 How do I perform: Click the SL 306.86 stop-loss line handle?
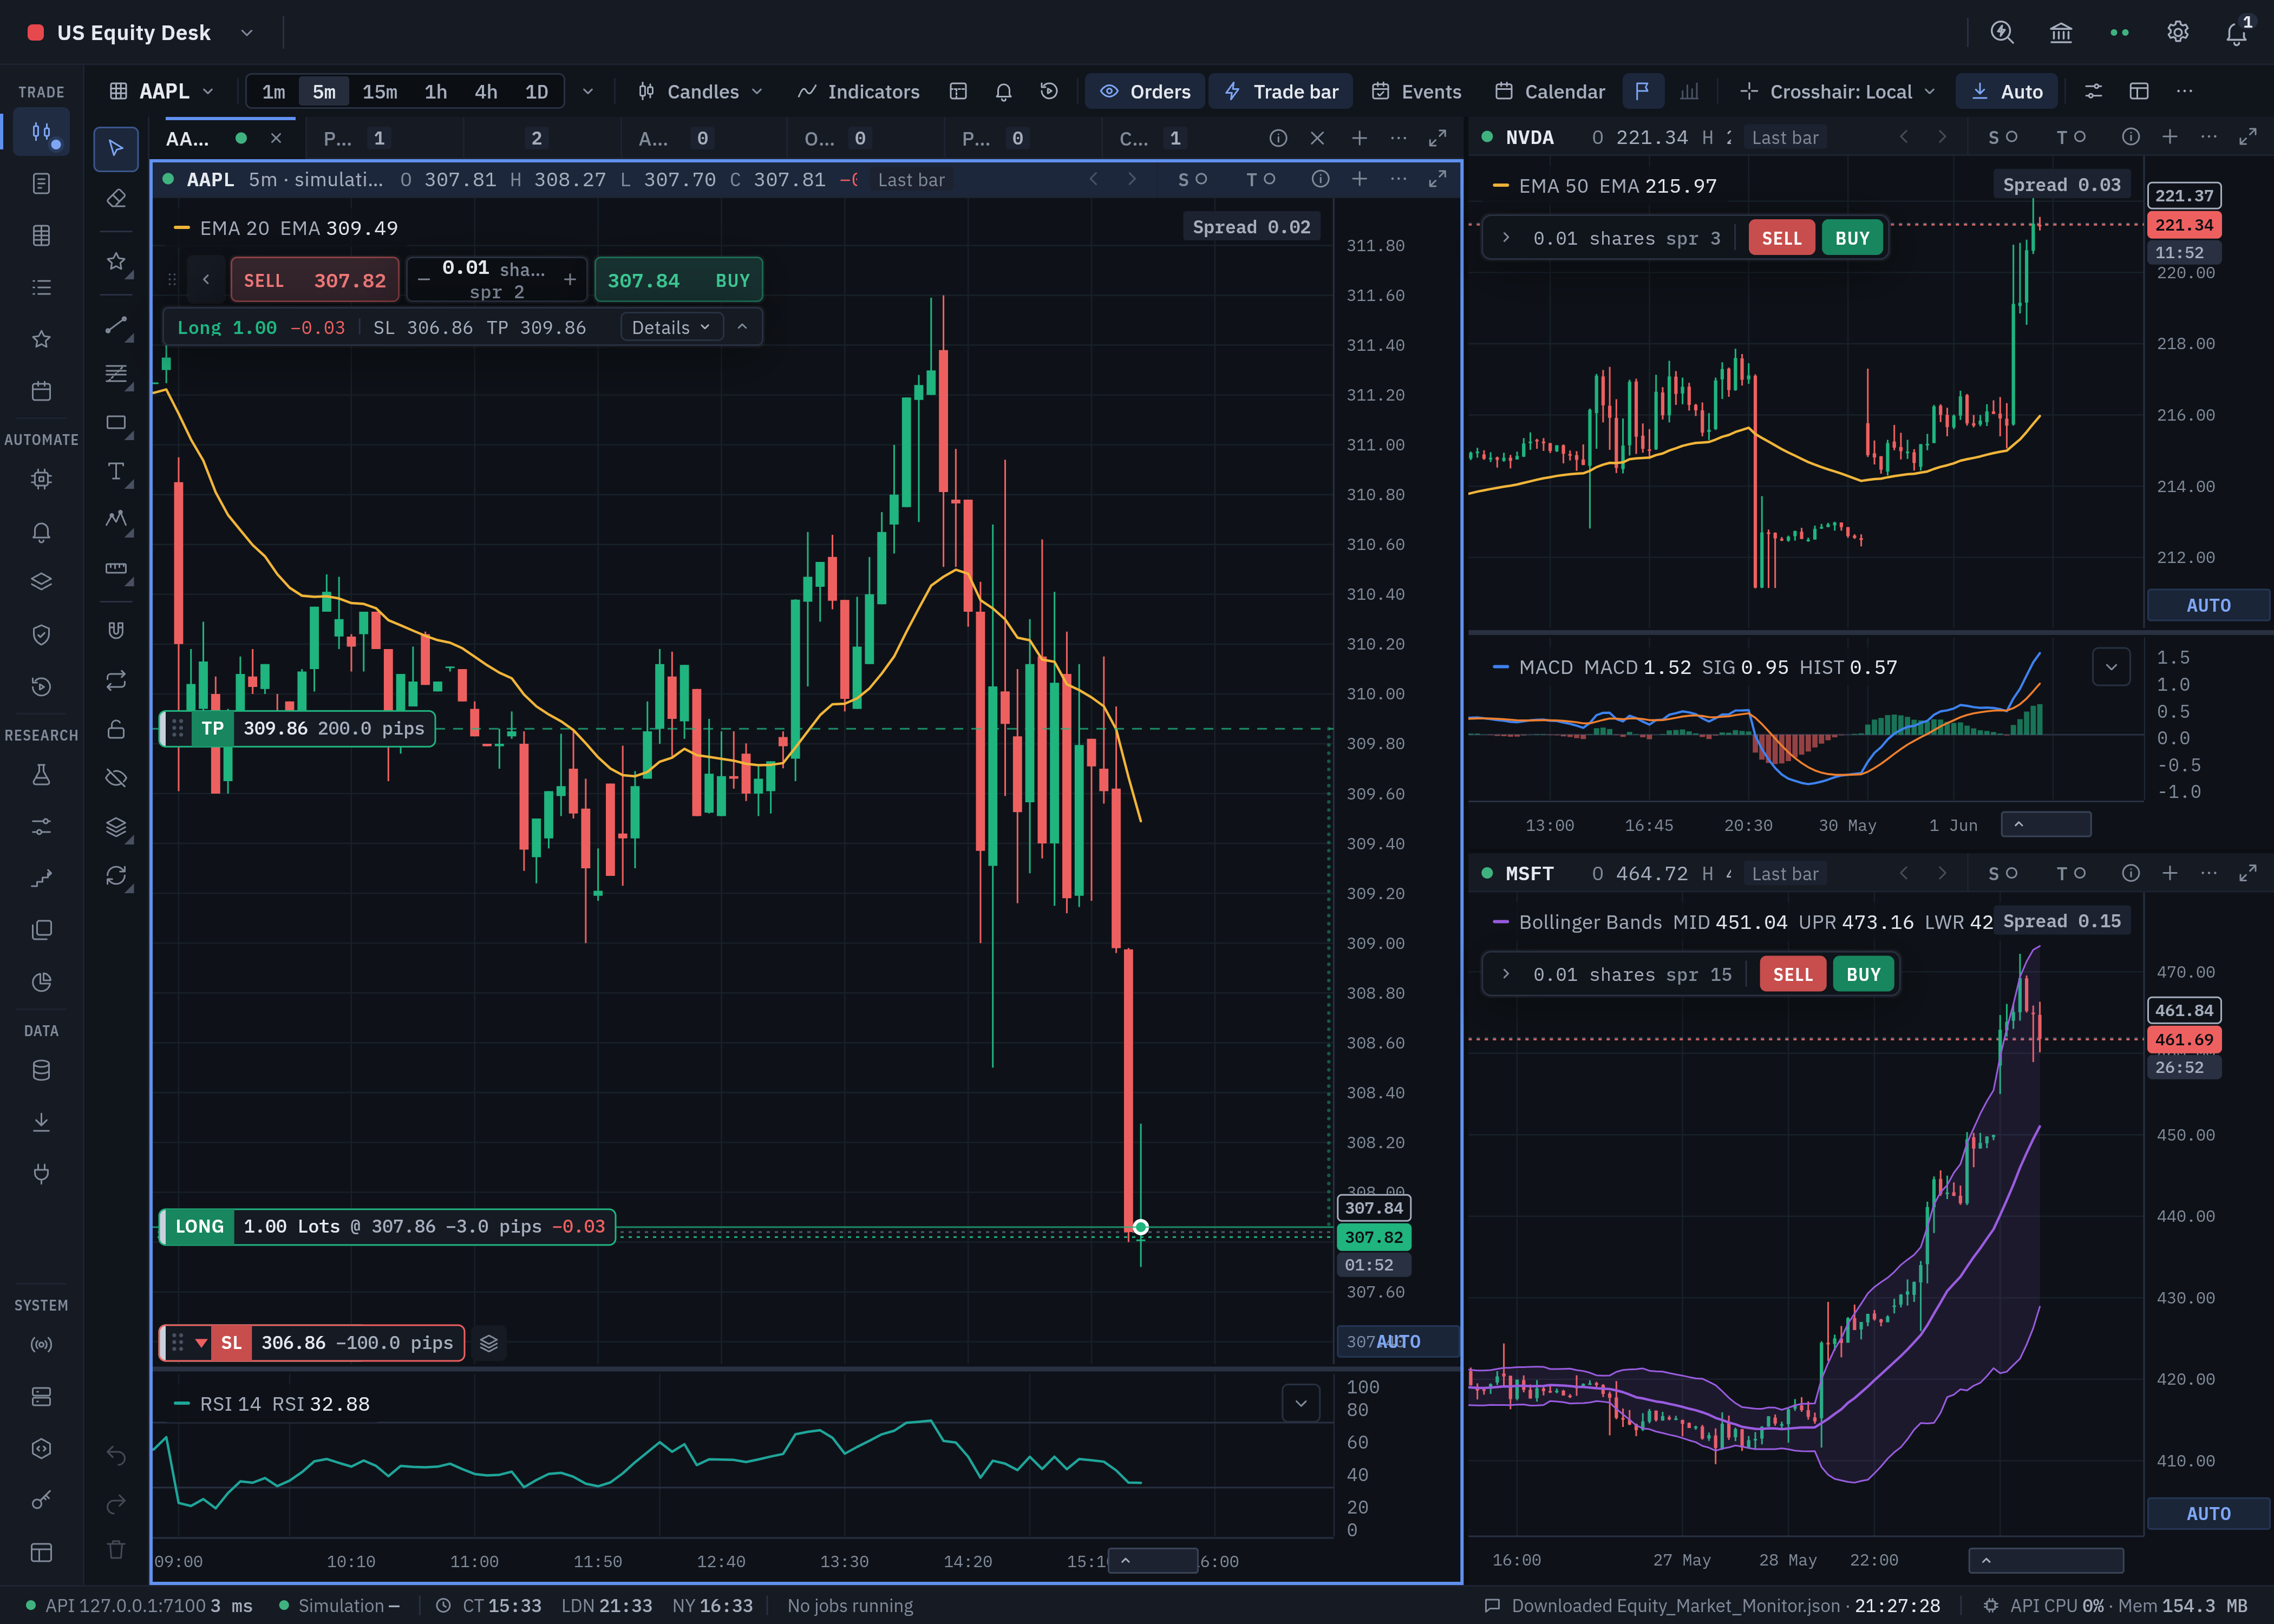[x=312, y=1342]
